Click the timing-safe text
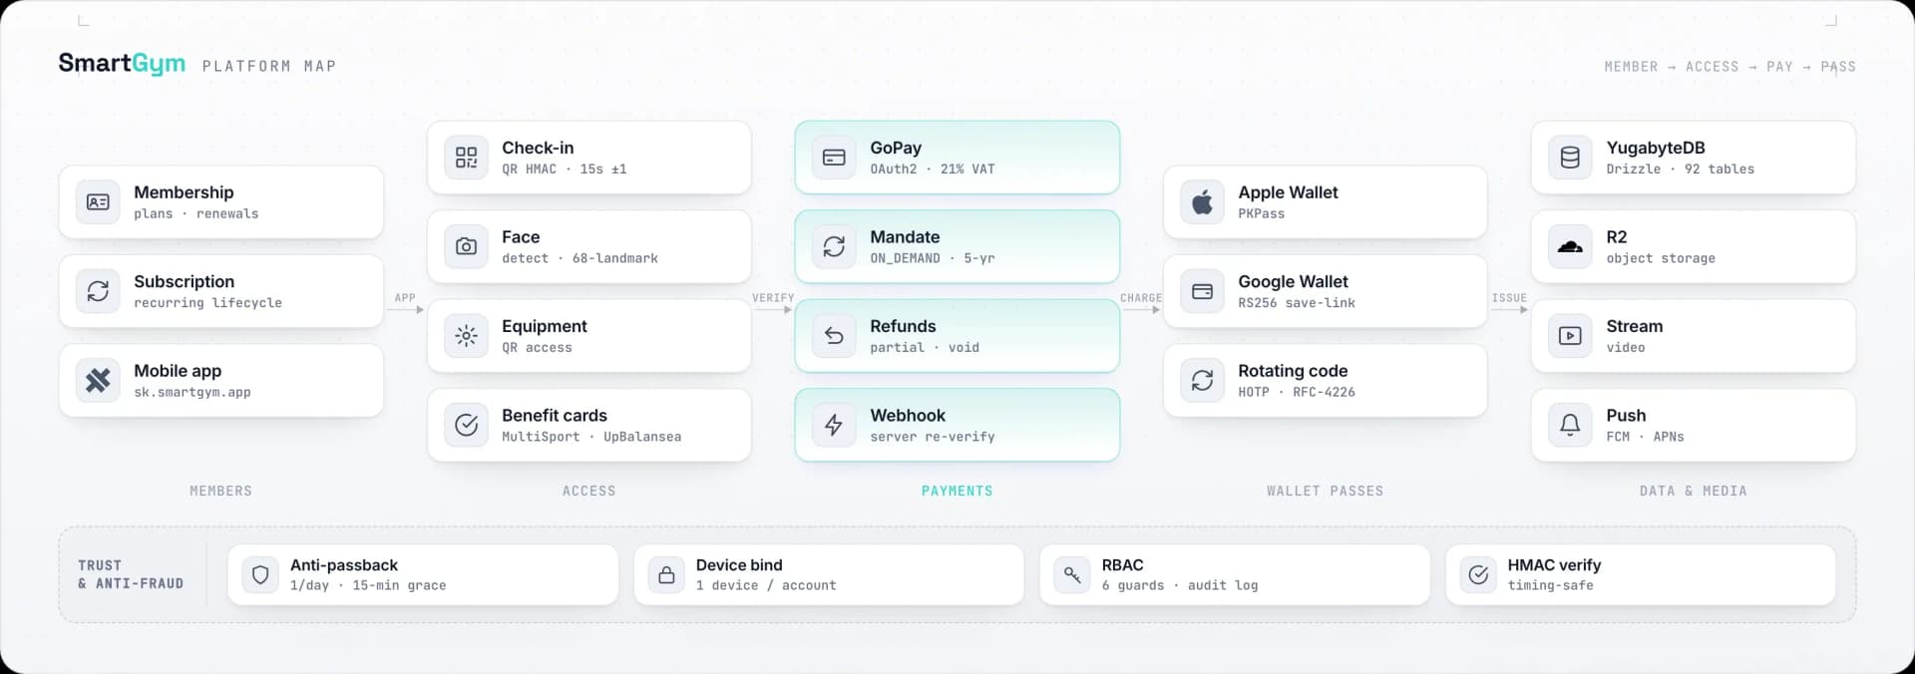The width and height of the screenshot is (1915, 674). point(1550,585)
